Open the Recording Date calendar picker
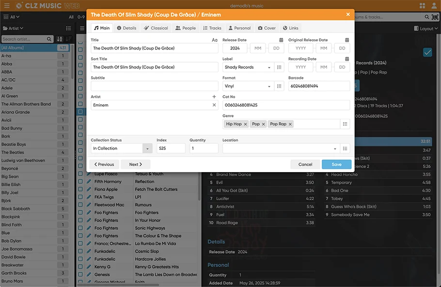The width and height of the screenshot is (441, 287). (x=347, y=59)
